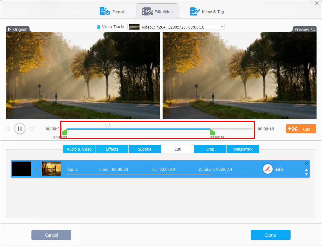
Task: Click the Clip 1 black start thumbnail
Action: tap(21, 169)
